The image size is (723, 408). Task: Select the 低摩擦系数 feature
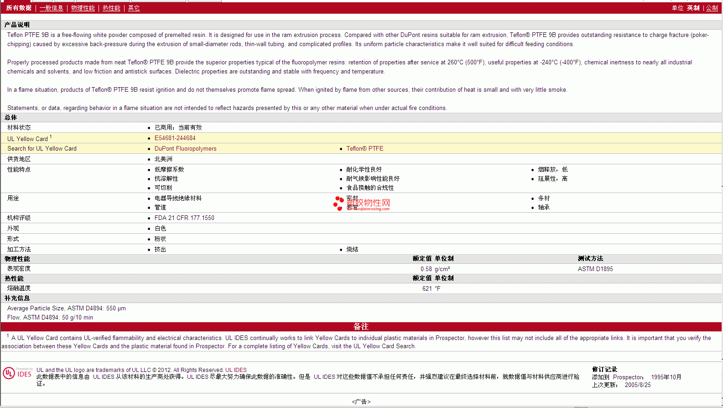coord(170,170)
